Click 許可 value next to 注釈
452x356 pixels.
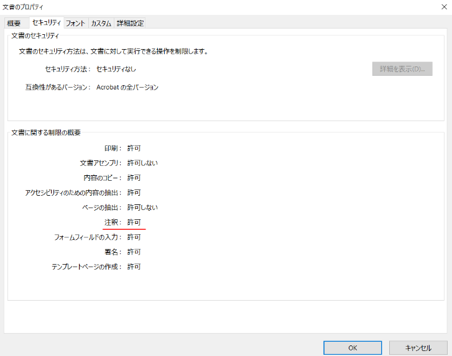coord(134,222)
